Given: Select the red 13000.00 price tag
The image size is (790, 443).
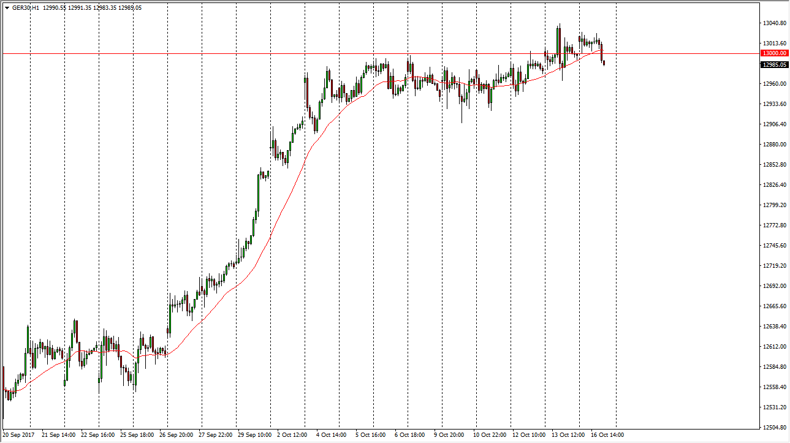Looking at the screenshot, I should pos(774,53).
